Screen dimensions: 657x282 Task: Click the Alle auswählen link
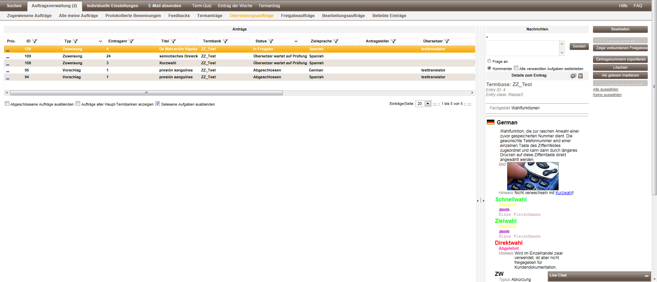[606, 90]
